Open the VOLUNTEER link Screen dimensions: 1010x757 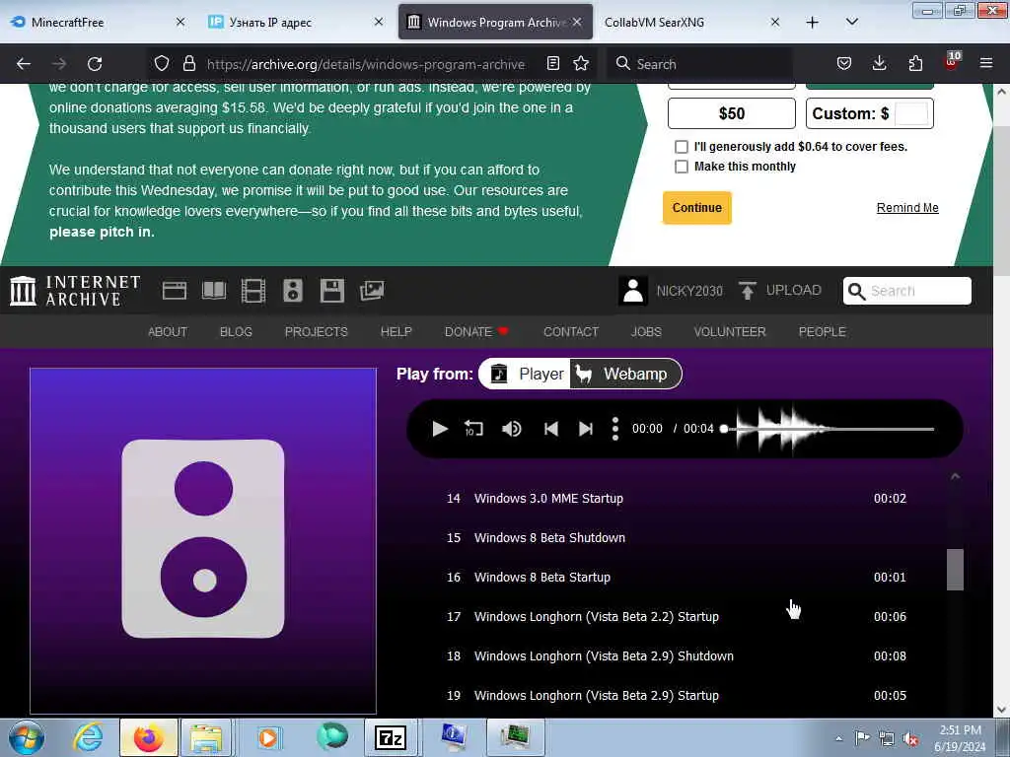tap(730, 331)
